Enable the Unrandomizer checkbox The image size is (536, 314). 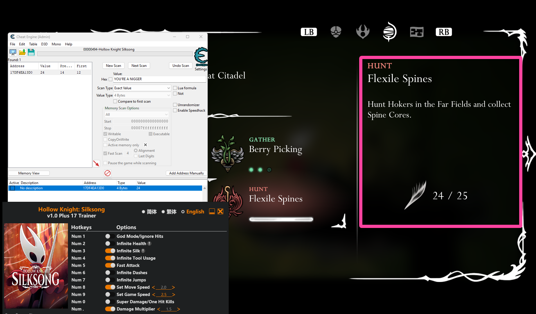click(175, 105)
